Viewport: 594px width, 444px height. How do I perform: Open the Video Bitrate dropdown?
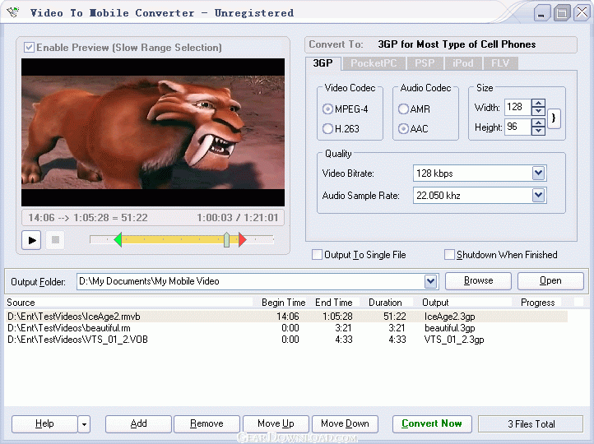[x=538, y=173]
